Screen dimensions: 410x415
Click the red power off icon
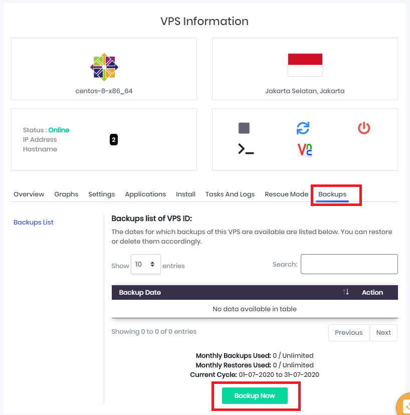click(x=364, y=128)
